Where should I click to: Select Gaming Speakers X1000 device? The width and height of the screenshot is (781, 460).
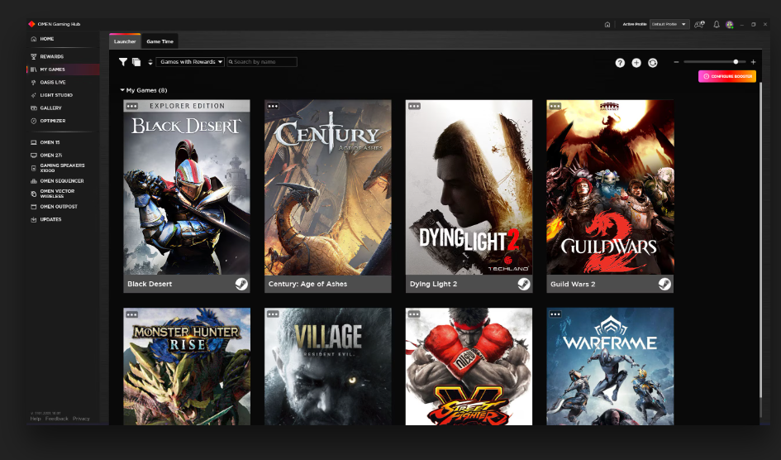click(x=57, y=168)
